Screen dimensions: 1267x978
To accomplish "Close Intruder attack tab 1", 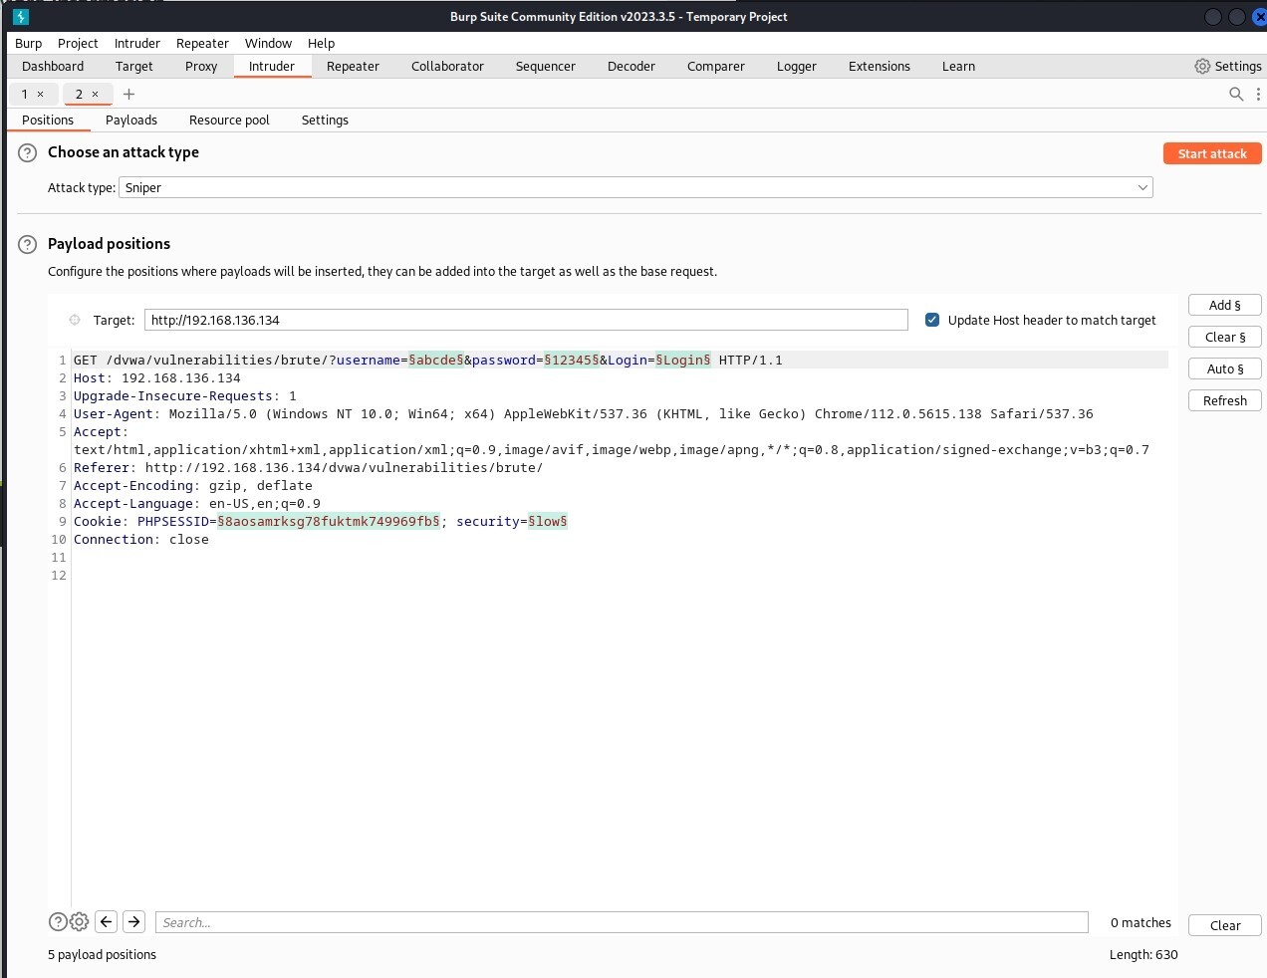I will coord(41,95).
